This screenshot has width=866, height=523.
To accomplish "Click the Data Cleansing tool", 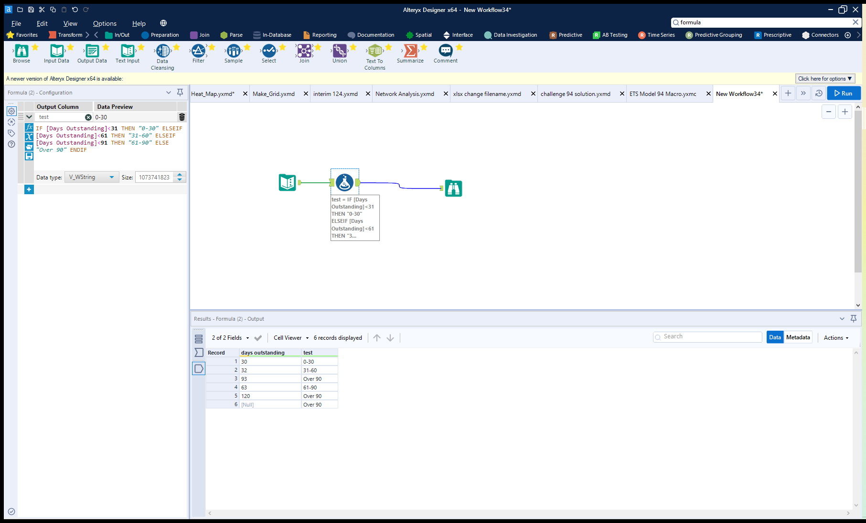I will click(162, 51).
